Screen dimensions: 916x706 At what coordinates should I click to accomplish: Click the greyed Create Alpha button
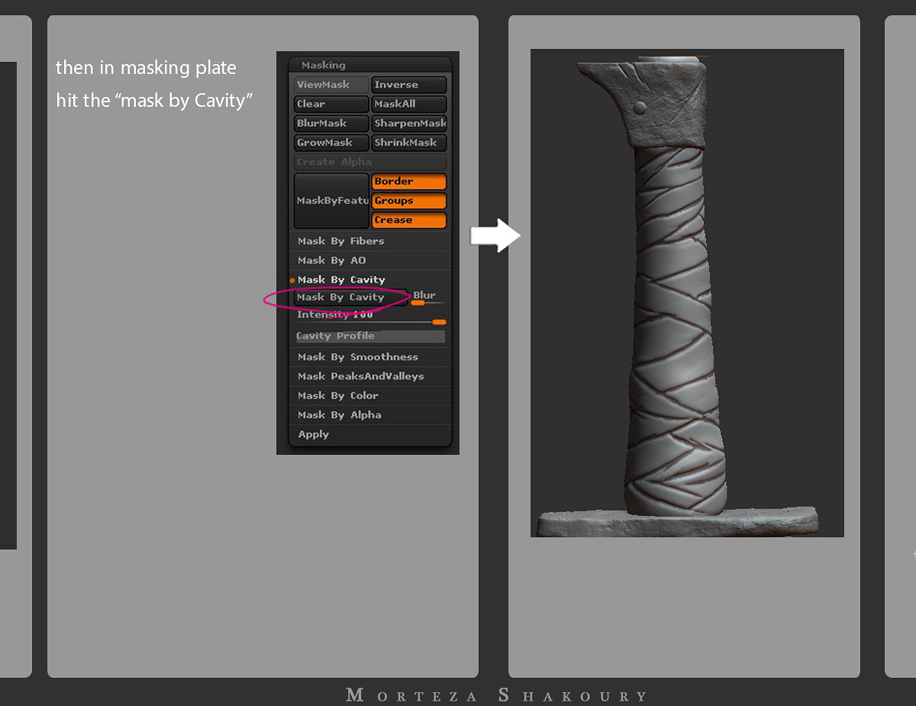[370, 162]
